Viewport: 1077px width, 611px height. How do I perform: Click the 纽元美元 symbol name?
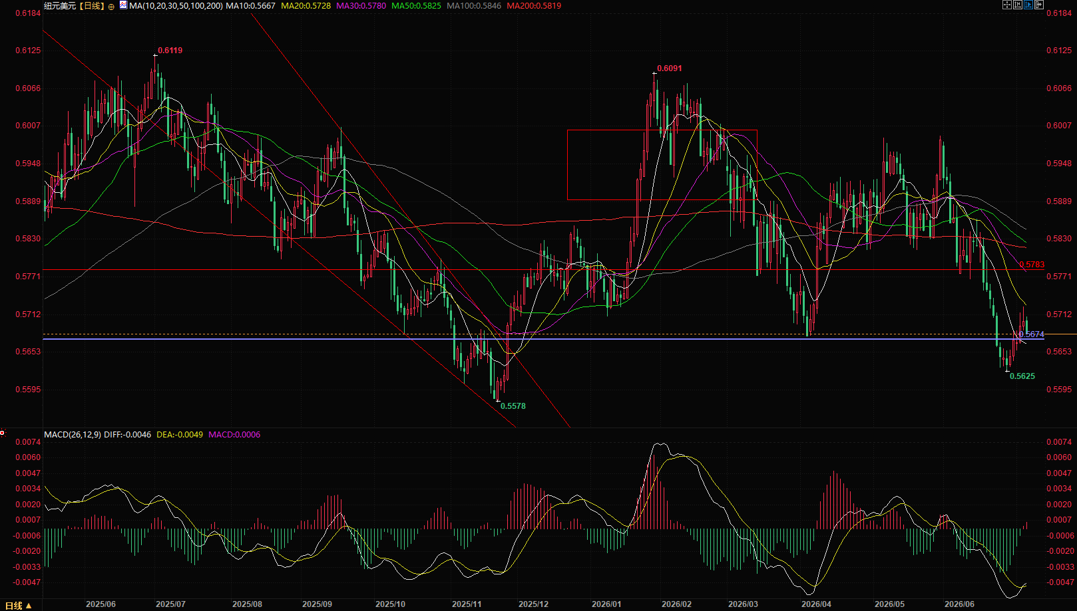pyautogui.click(x=60, y=6)
